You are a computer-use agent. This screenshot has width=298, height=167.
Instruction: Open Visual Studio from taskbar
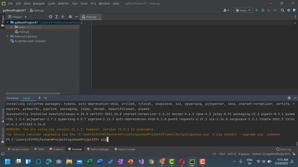tap(141, 162)
